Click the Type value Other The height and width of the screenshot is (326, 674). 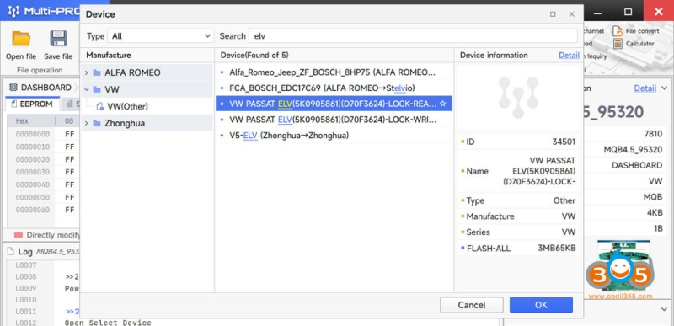(564, 200)
